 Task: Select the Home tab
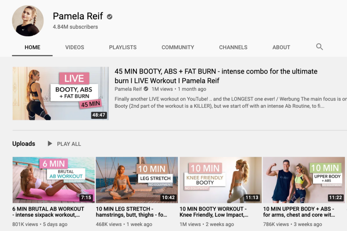(32, 47)
